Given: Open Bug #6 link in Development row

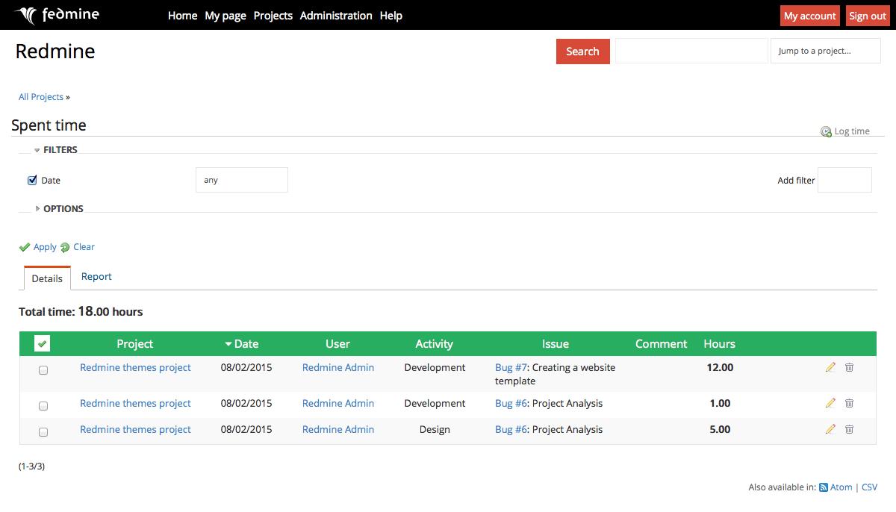Looking at the screenshot, I should click(511, 403).
